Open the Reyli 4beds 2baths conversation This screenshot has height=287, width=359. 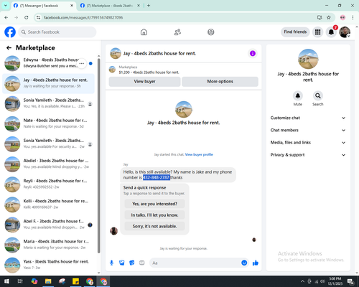(49, 184)
